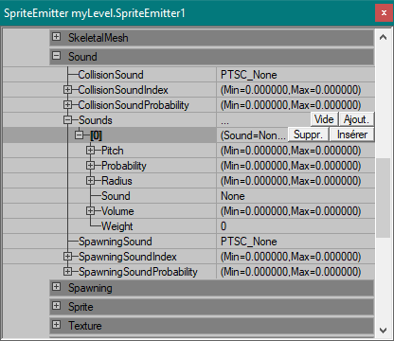The height and width of the screenshot is (341, 394).
Task: Expand the Probability range property
Action: pos(90,166)
